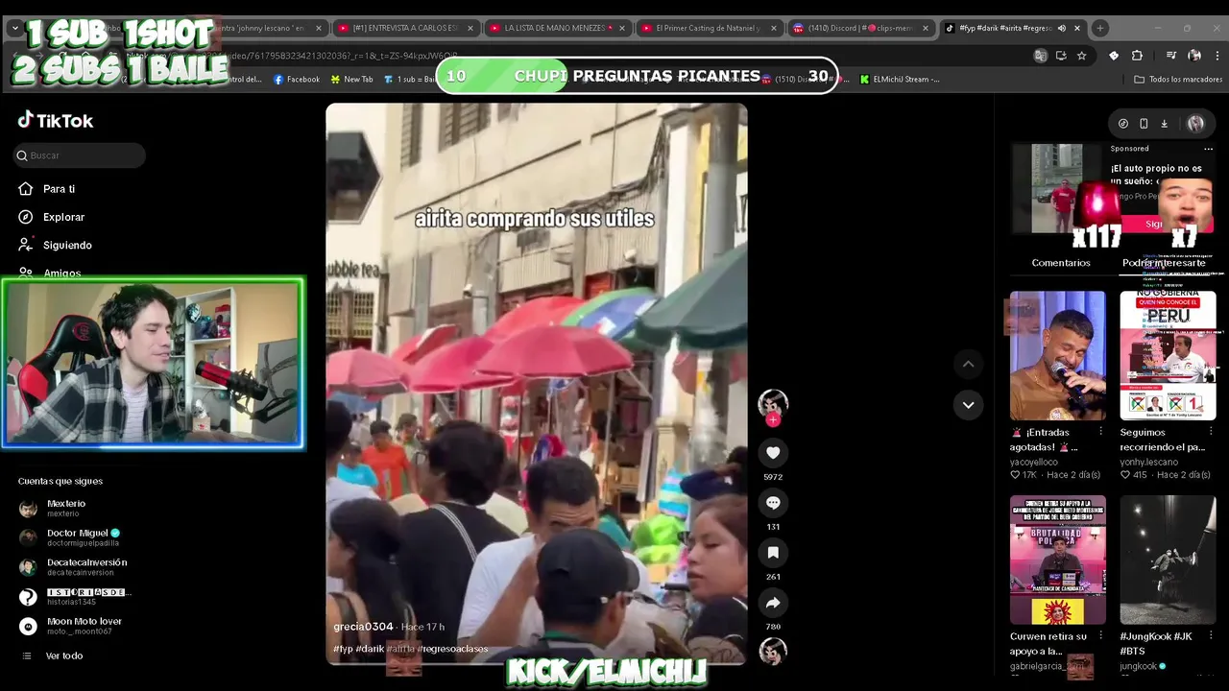Open yonhy.lescano Seguimos recorriendo video thumbnail
This screenshot has height=691, width=1229.
(x=1168, y=355)
